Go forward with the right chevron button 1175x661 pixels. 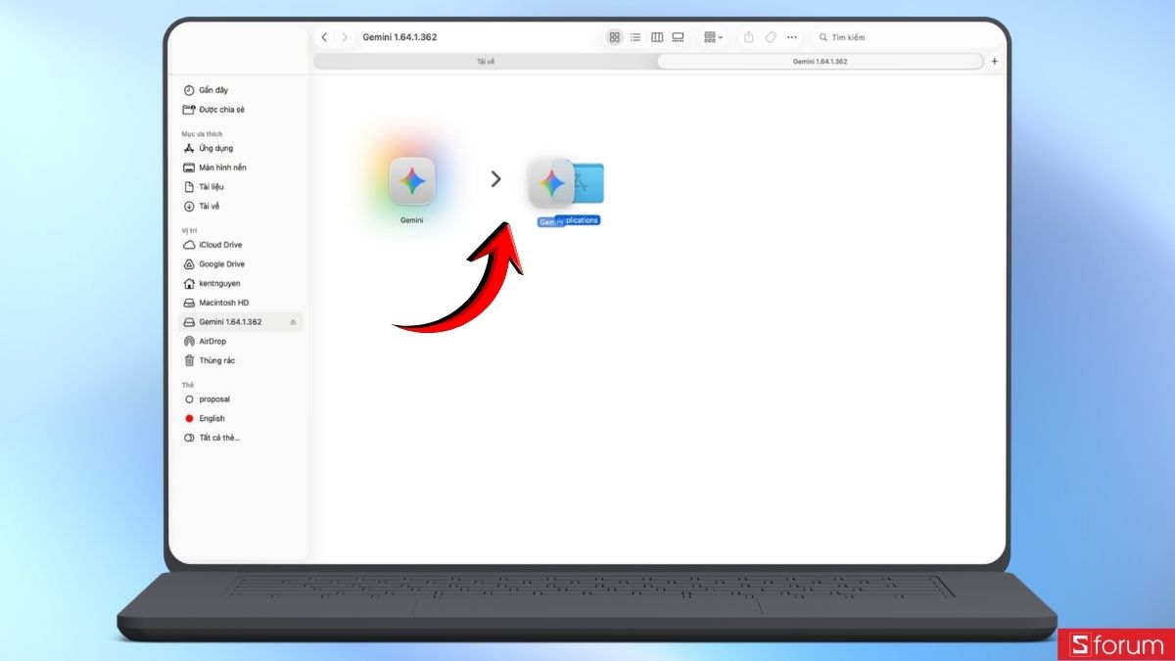pyautogui.click(x=344, y=37)
